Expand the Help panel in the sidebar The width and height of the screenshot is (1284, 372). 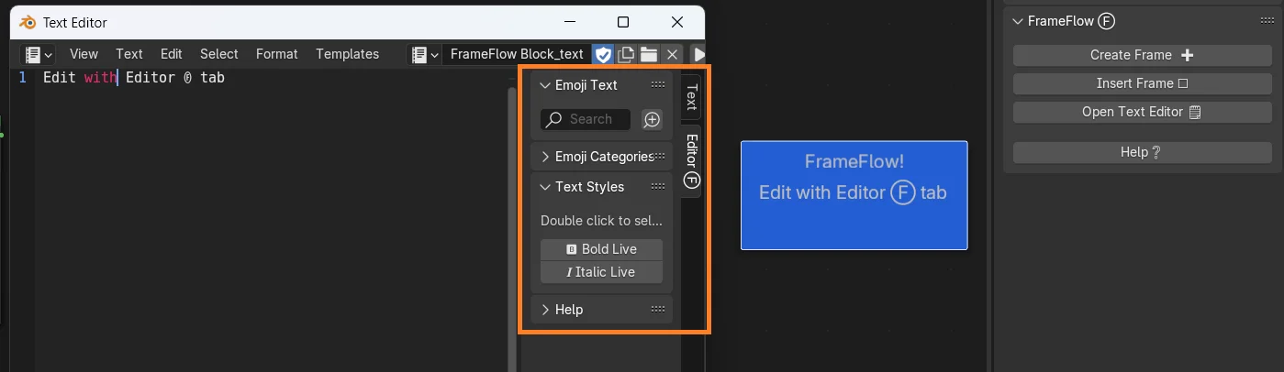pos(545,310)
